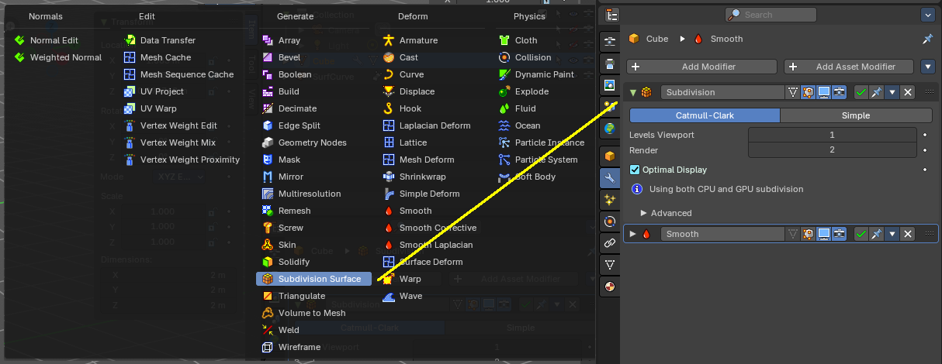Click the editor type icon in Properties header
Image resolution: width=942 pixels, height=364 pixels.
pyautogui.click(x=611, y=15)
